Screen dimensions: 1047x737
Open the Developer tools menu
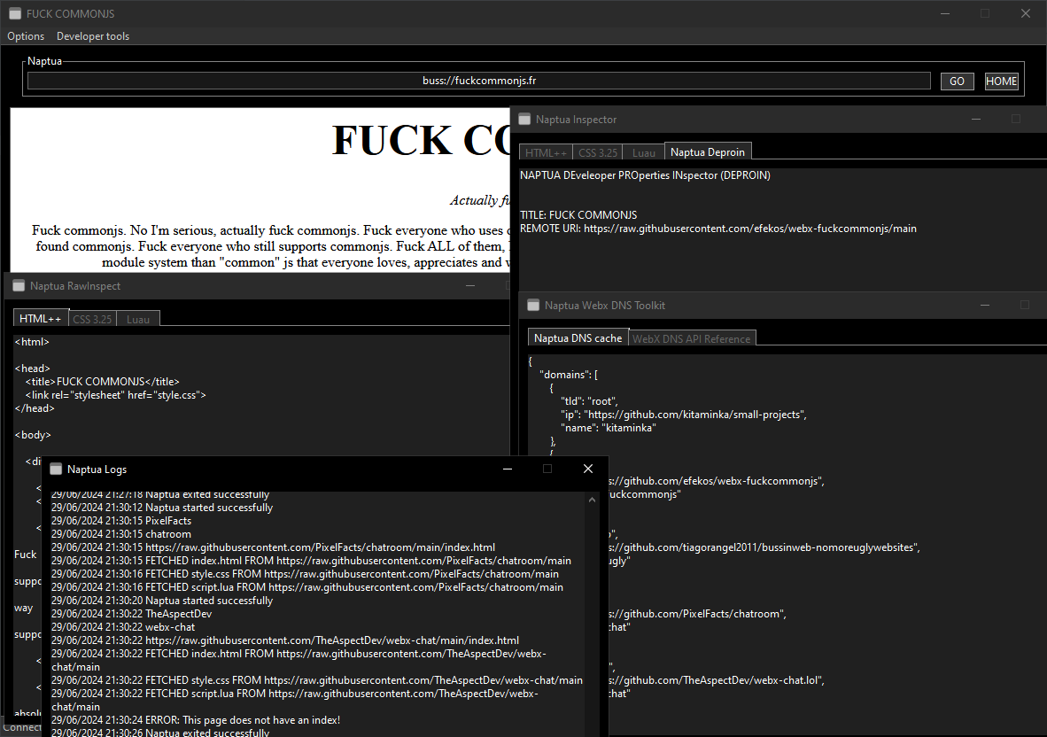coord(93,36)
